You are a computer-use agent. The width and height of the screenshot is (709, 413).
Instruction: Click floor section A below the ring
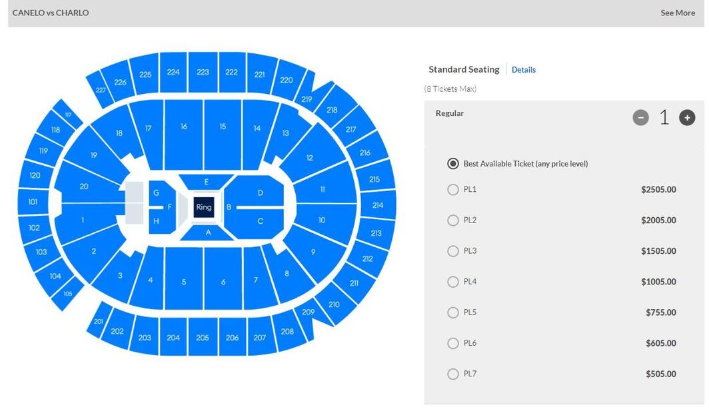pyautogui.click(x=208, y=232)
